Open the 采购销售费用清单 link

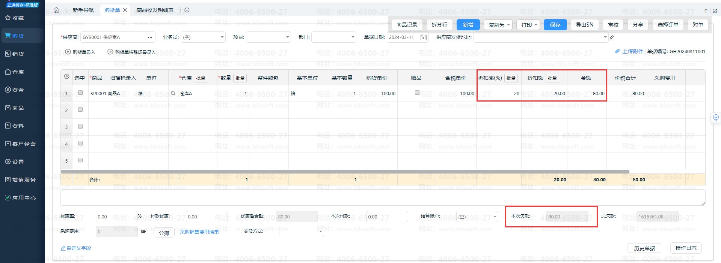[199, 232]
